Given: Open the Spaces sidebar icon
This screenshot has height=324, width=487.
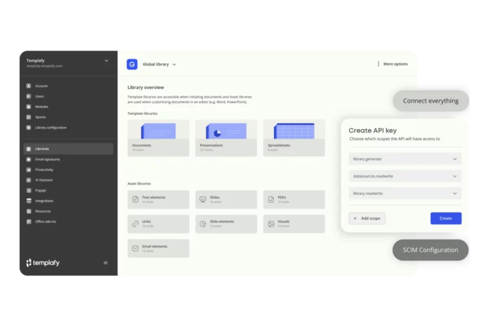Looking at the screenshot, I should pos(29,117).
